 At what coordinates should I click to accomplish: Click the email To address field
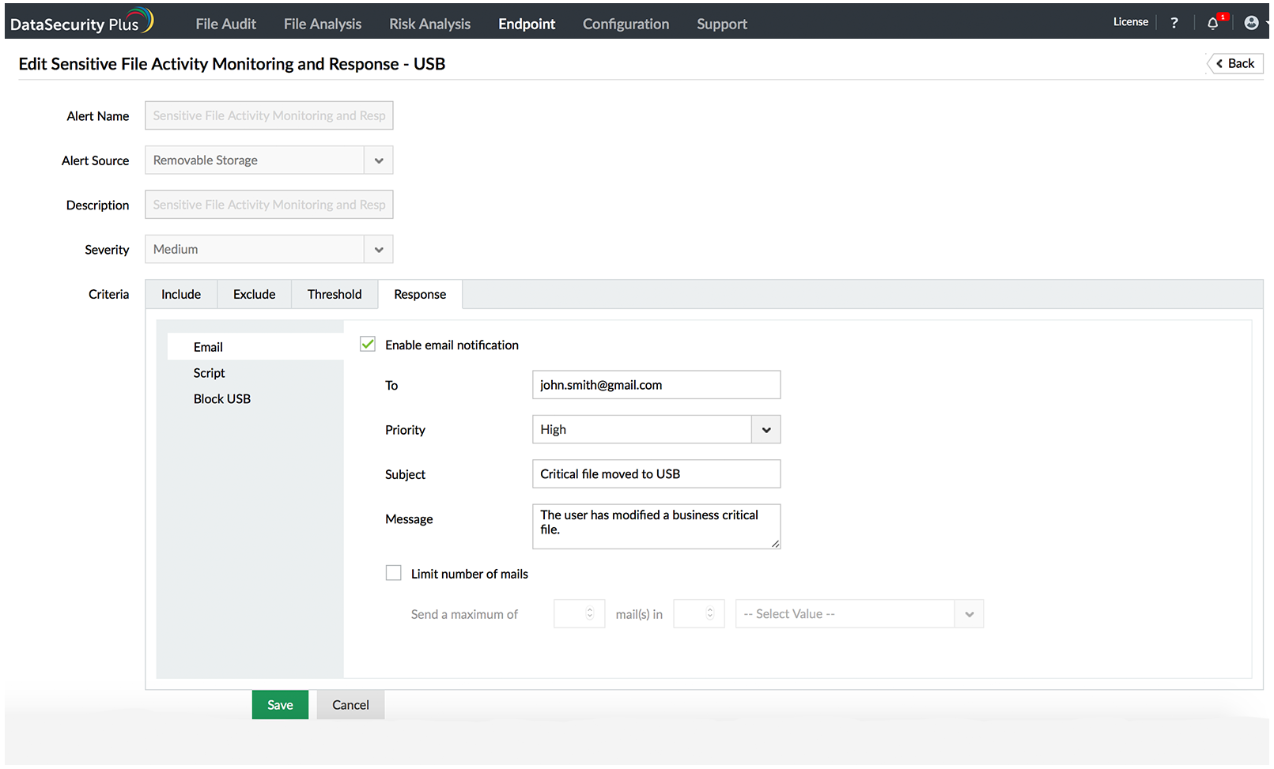point(656,385)
